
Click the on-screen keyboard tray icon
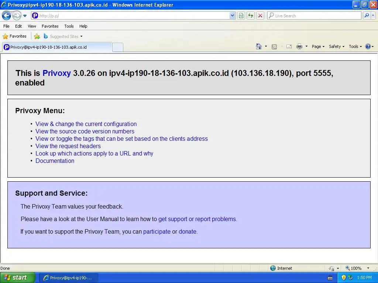click(330, 278)
